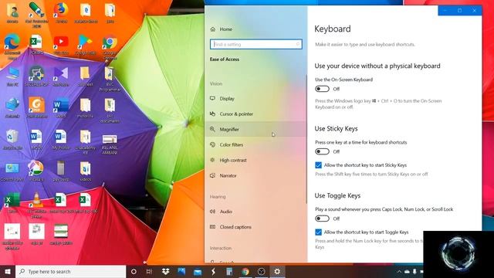
Task: Click the Magnifier glass icon in sidebar
Action: pyautogui.click(x=213, y=129)
